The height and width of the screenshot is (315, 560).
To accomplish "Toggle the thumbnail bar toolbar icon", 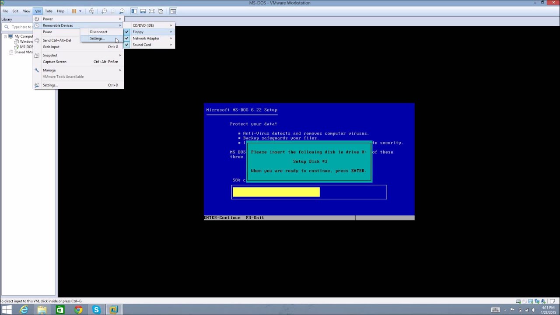I will point(143,11).
